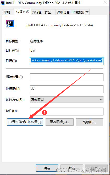Click the 目标(T) path field
This screenshot has width=110, height=175.
point(67,61)
